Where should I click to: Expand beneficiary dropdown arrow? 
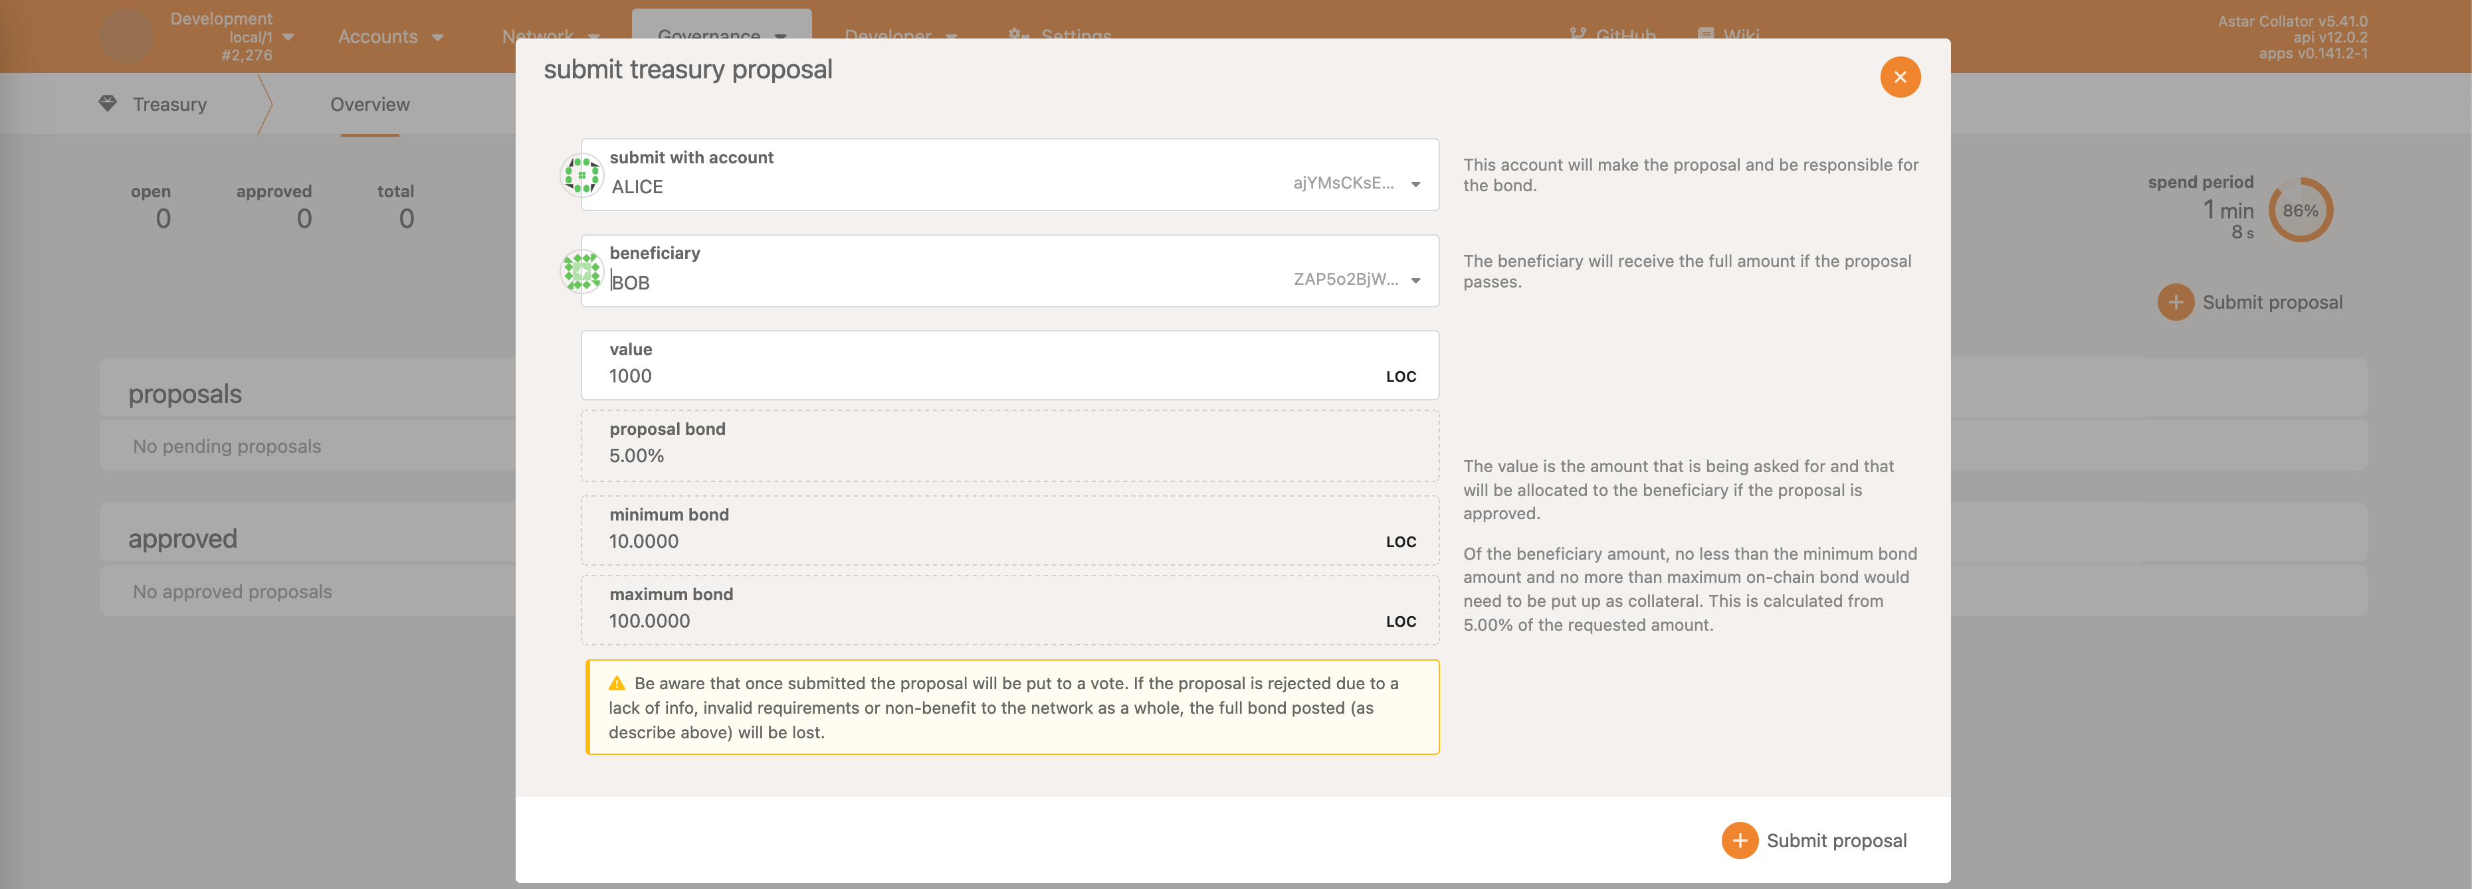click(1415, 281)
